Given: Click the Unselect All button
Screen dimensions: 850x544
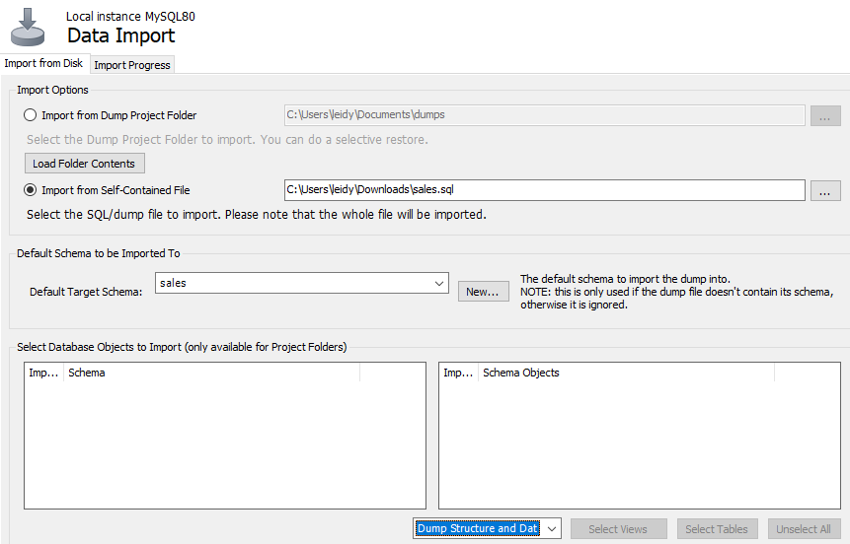Looking at the screenshot, I should [804, 529].
